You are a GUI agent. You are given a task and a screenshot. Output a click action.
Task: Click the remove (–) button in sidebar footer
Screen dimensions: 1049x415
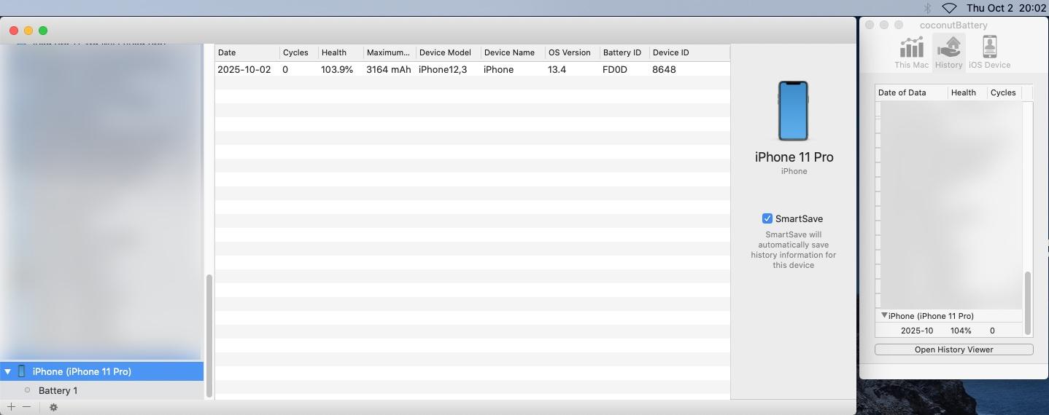pyautogui.click(x=27, y=407)
